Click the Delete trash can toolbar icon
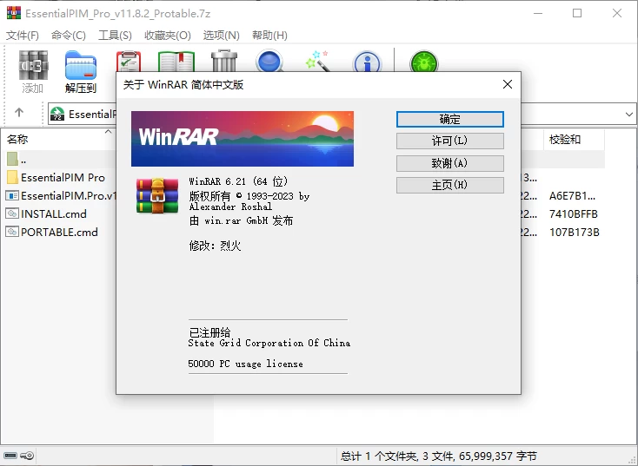The height and width of the screenshot is (466, 638). 224,61
